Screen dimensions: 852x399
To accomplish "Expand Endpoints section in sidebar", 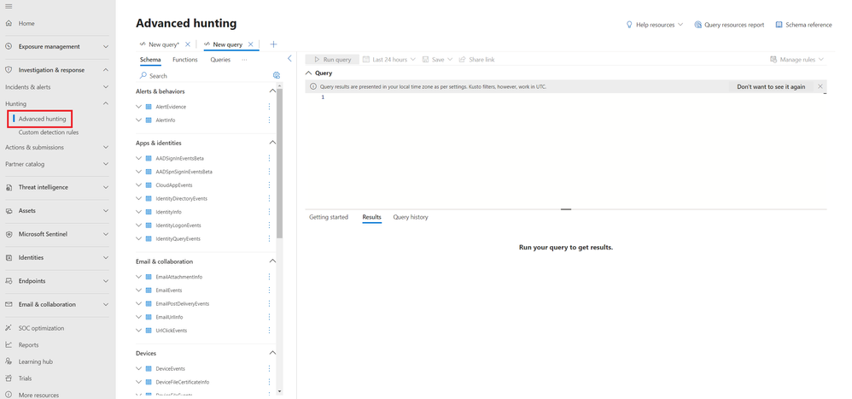I will (105, 281).
